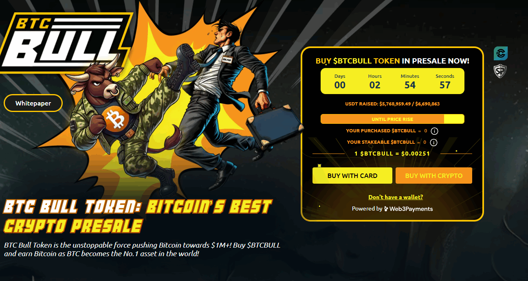Screen dimensions: 528x281
Task: Click the BTC Bull logo
Action: point(65,42)
